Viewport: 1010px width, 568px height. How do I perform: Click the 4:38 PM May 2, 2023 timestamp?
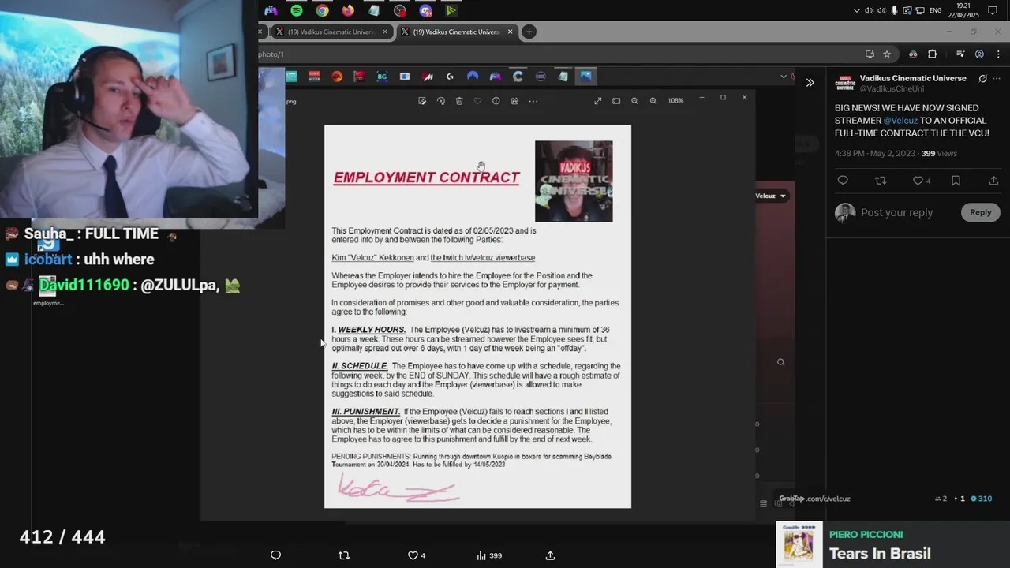click(x=875, y=154)
